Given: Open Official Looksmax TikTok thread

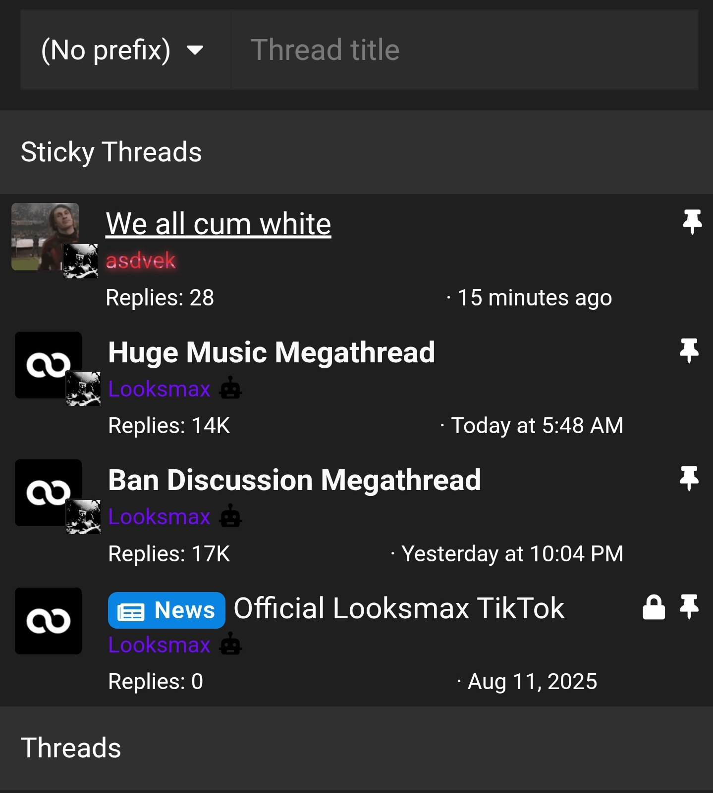Looking at the screenshot, I should (399, 608).
